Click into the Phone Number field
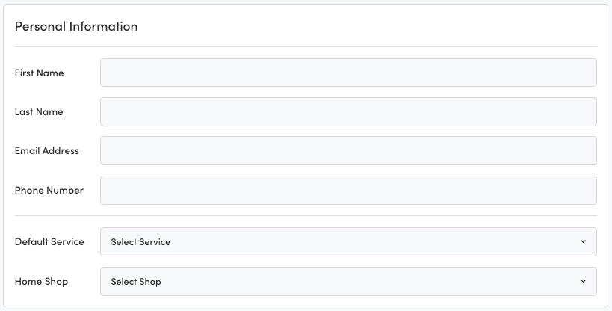This screenshot has height=311, width=612. click(348, 190)
